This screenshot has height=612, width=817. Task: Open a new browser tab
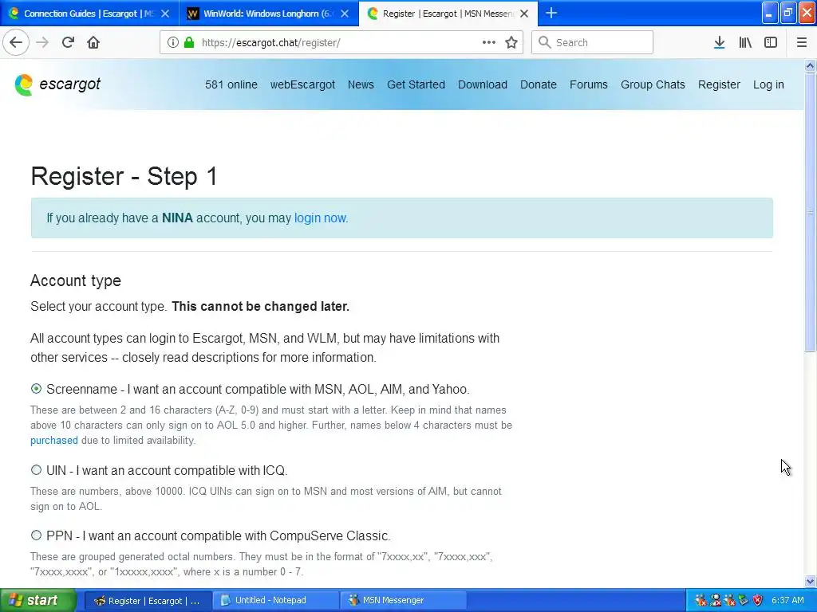[x=551, y=14]
